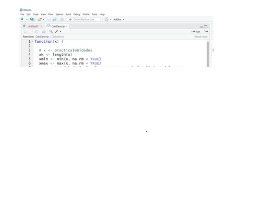
Task: Open the Session menu
Action: tap(59, 15)
